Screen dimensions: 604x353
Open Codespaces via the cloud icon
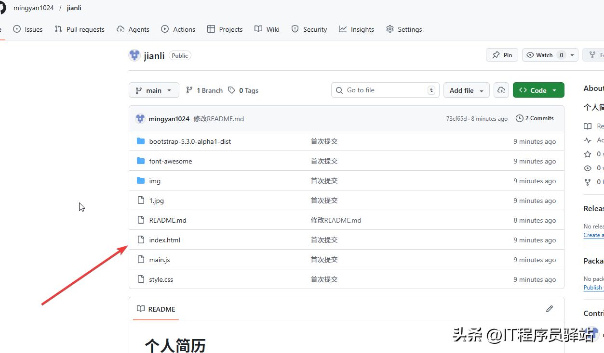[501, 90]
